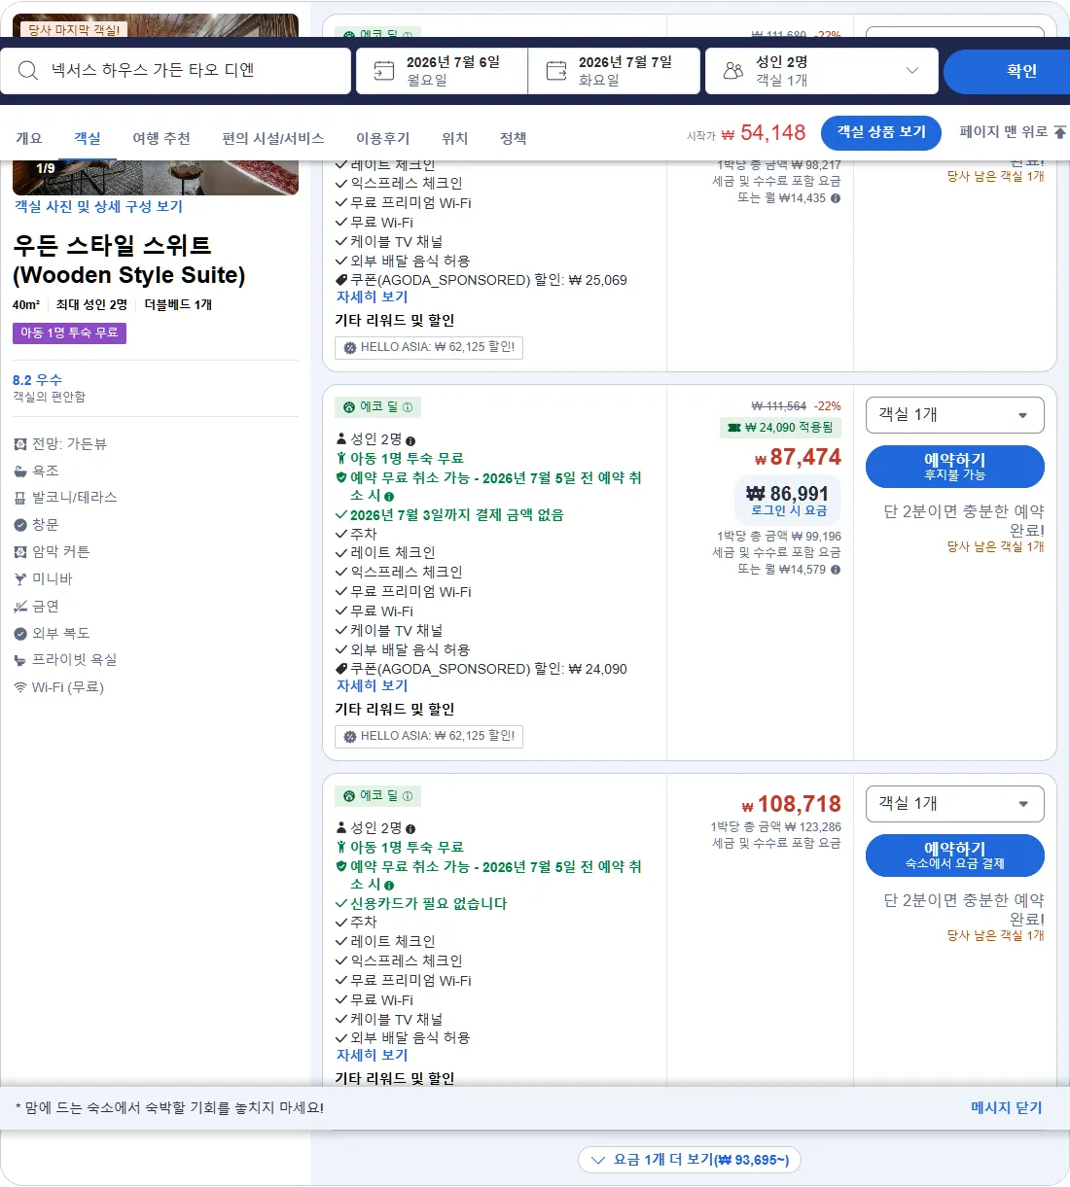Image resolution: width=1070 pixels, height=1187 pixels.
Task: Click 메시지 닫기 to dismiss banner
Action: coord(1006,1108)
